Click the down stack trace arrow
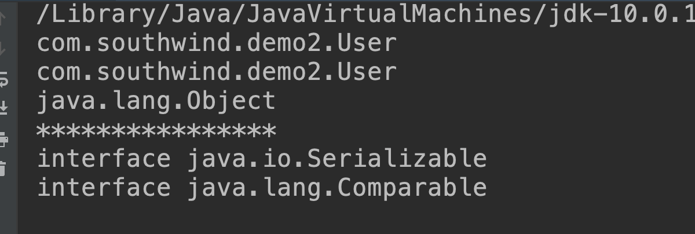 coord(2,49)
